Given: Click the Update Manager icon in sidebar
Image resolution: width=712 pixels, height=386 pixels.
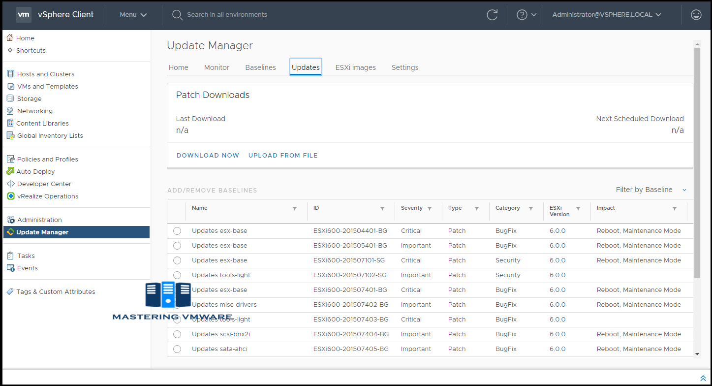Looking at the screenshot, I should point(10,232).
